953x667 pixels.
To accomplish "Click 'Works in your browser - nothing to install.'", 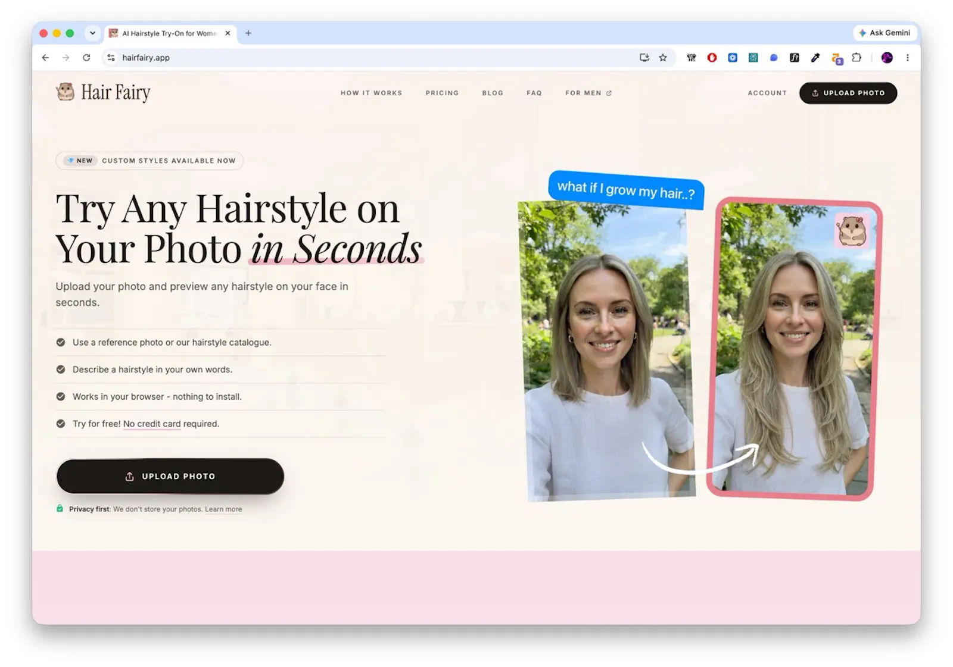I will tap(157, 396).
